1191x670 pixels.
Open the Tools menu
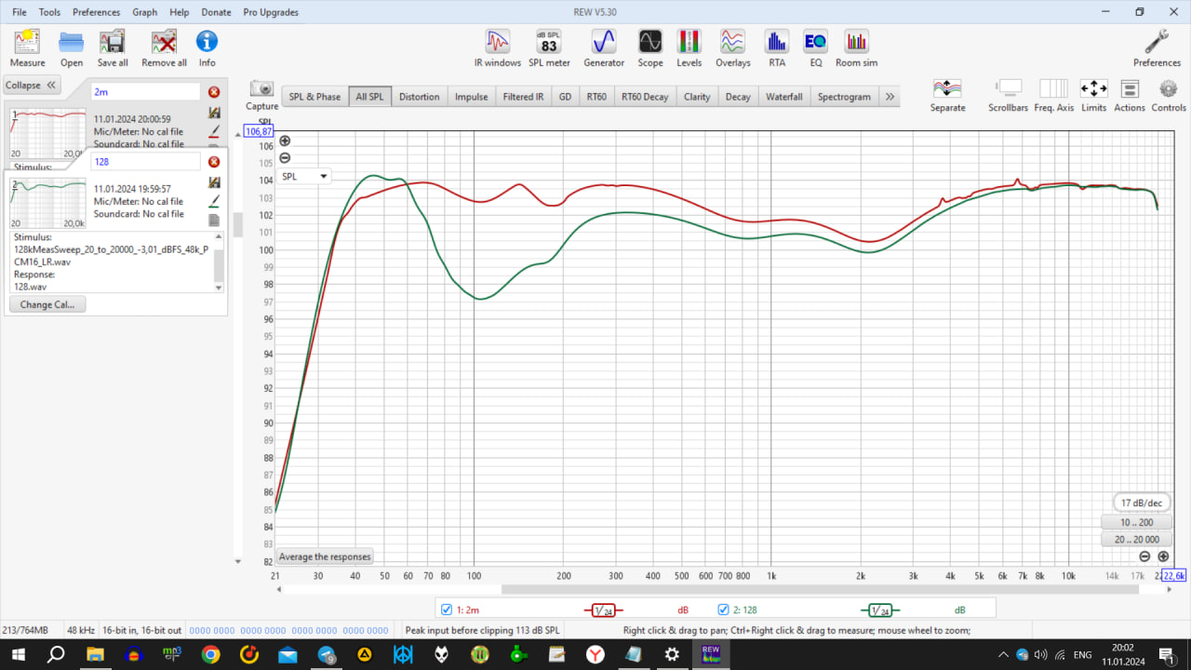(x=49, y=12)
